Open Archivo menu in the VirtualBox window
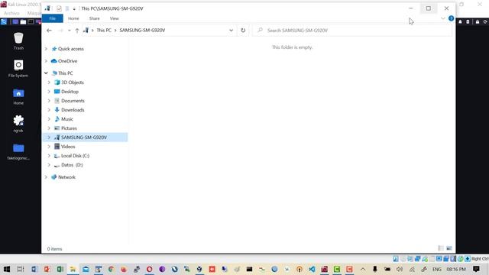 click(11, 13)
